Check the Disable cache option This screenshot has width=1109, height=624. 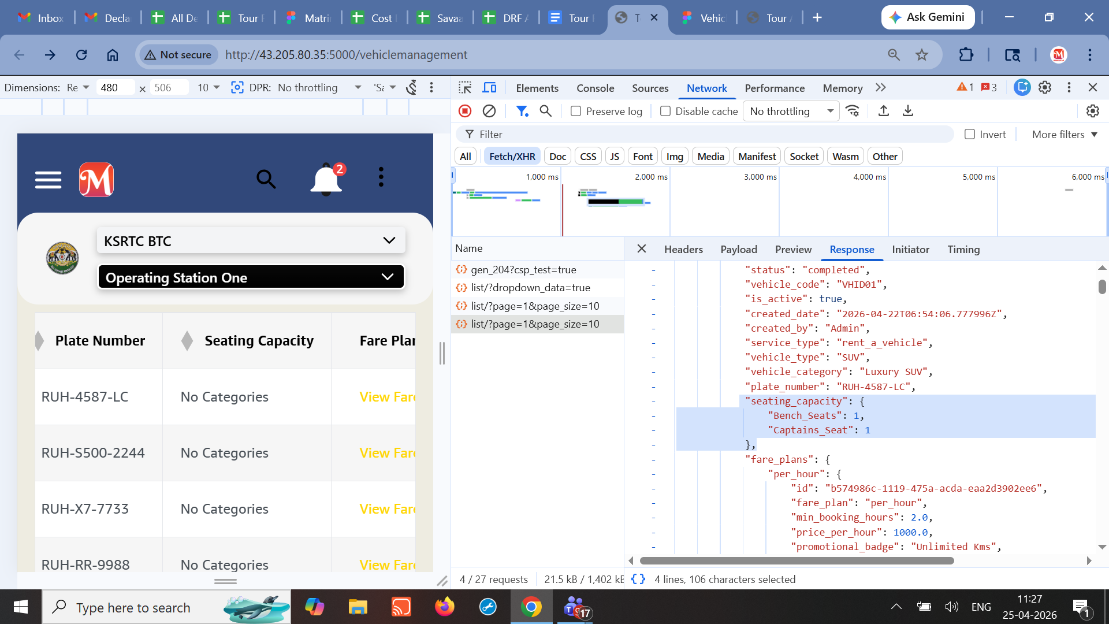click(x=665, y=112)
